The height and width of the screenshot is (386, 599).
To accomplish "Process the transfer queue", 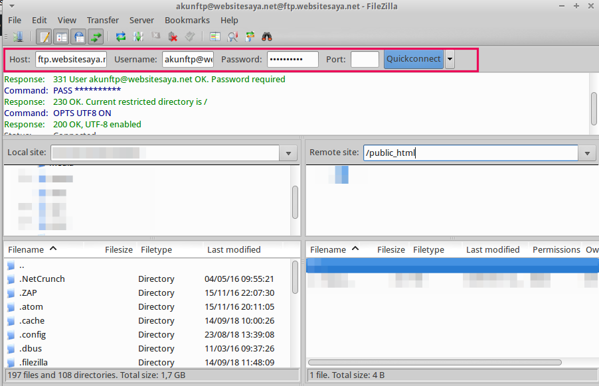I will (x=139, y=36).
